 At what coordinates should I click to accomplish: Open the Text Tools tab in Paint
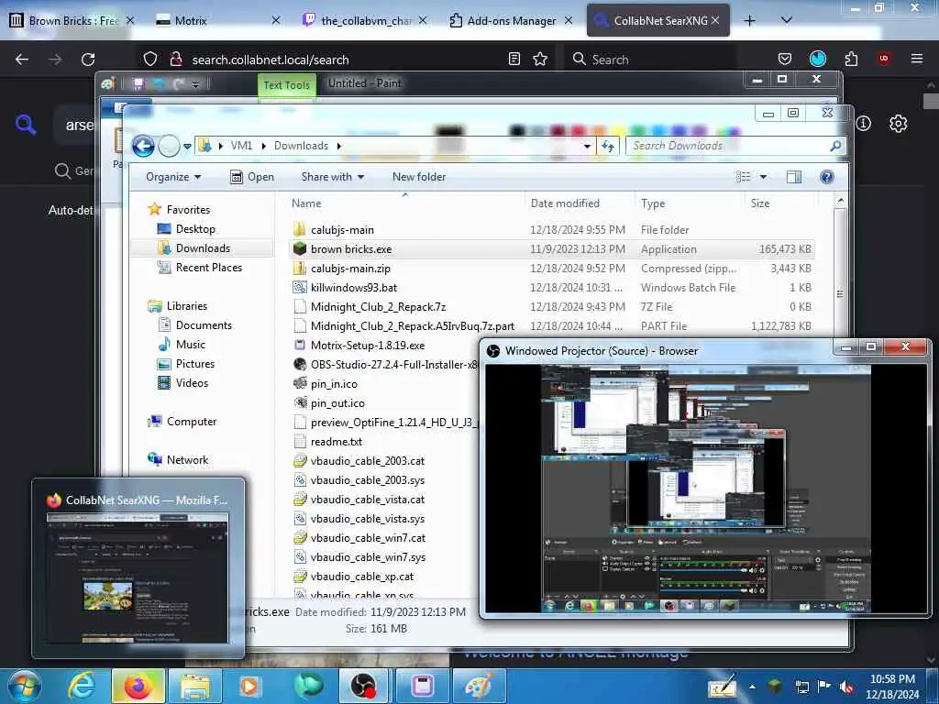[x=286, y=85]
